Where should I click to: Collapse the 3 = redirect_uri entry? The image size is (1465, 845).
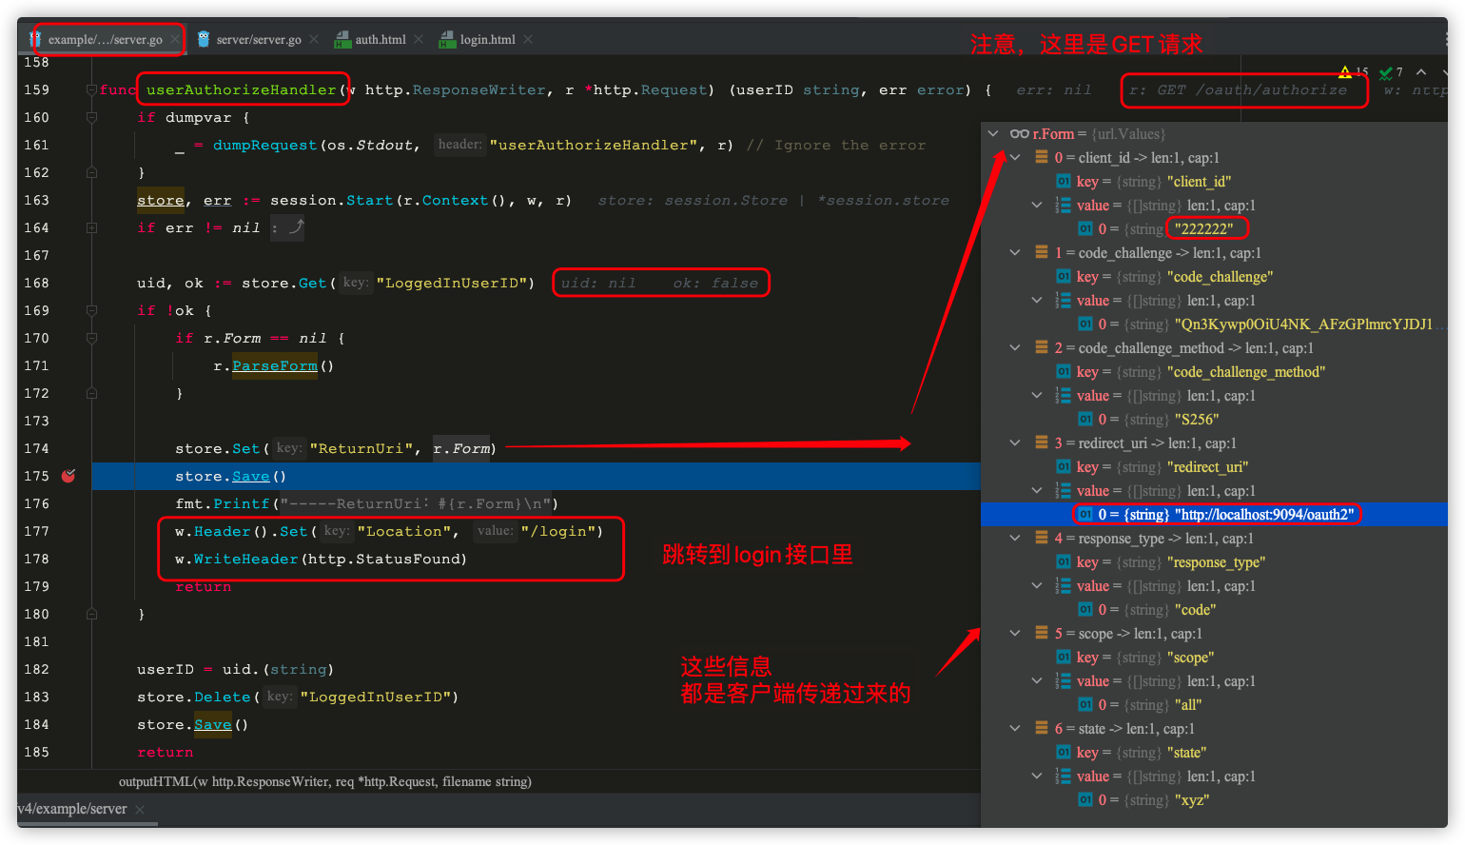tap(1015, 443)
